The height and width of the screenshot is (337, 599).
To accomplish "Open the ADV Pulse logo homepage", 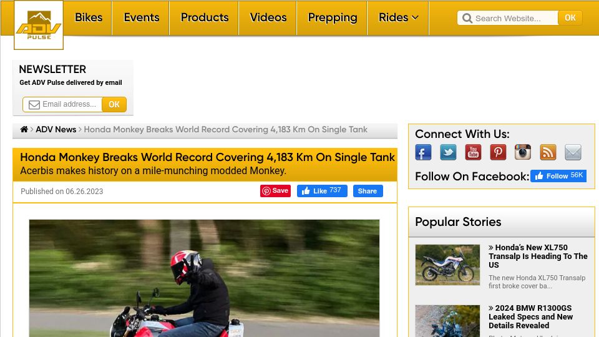I will point(39,25).
